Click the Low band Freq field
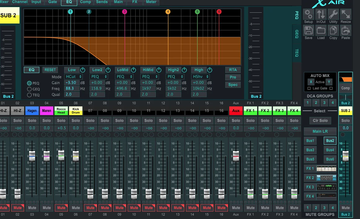The width and height of the screenshot is (360, 219). tap(72, 89)
